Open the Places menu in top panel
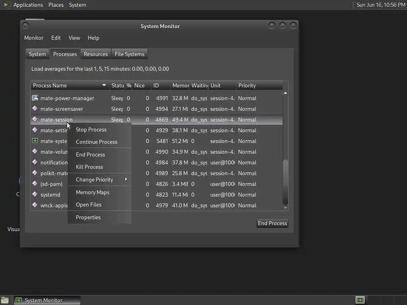Image resolution: width=407 pixels, height=305 pixels. [x=56, y=5]
